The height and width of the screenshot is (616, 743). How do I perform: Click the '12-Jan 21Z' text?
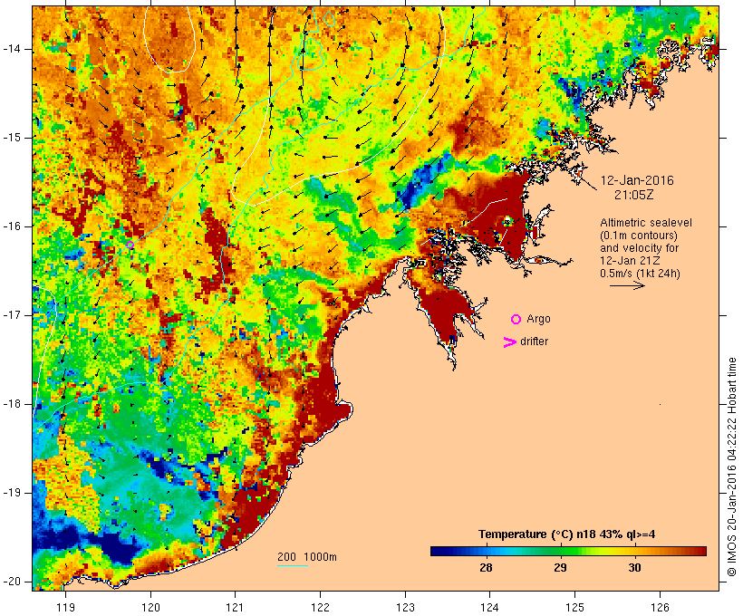click(x=631, y=261)
